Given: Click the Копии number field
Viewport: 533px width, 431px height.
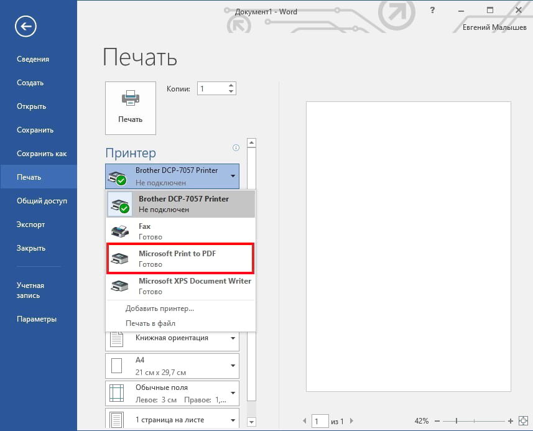Looking at the screenshot, I should [213, 89].
